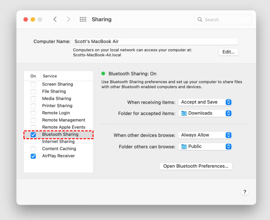Click the Service column header
Screen dimensions: 270x220
point(50,76)
